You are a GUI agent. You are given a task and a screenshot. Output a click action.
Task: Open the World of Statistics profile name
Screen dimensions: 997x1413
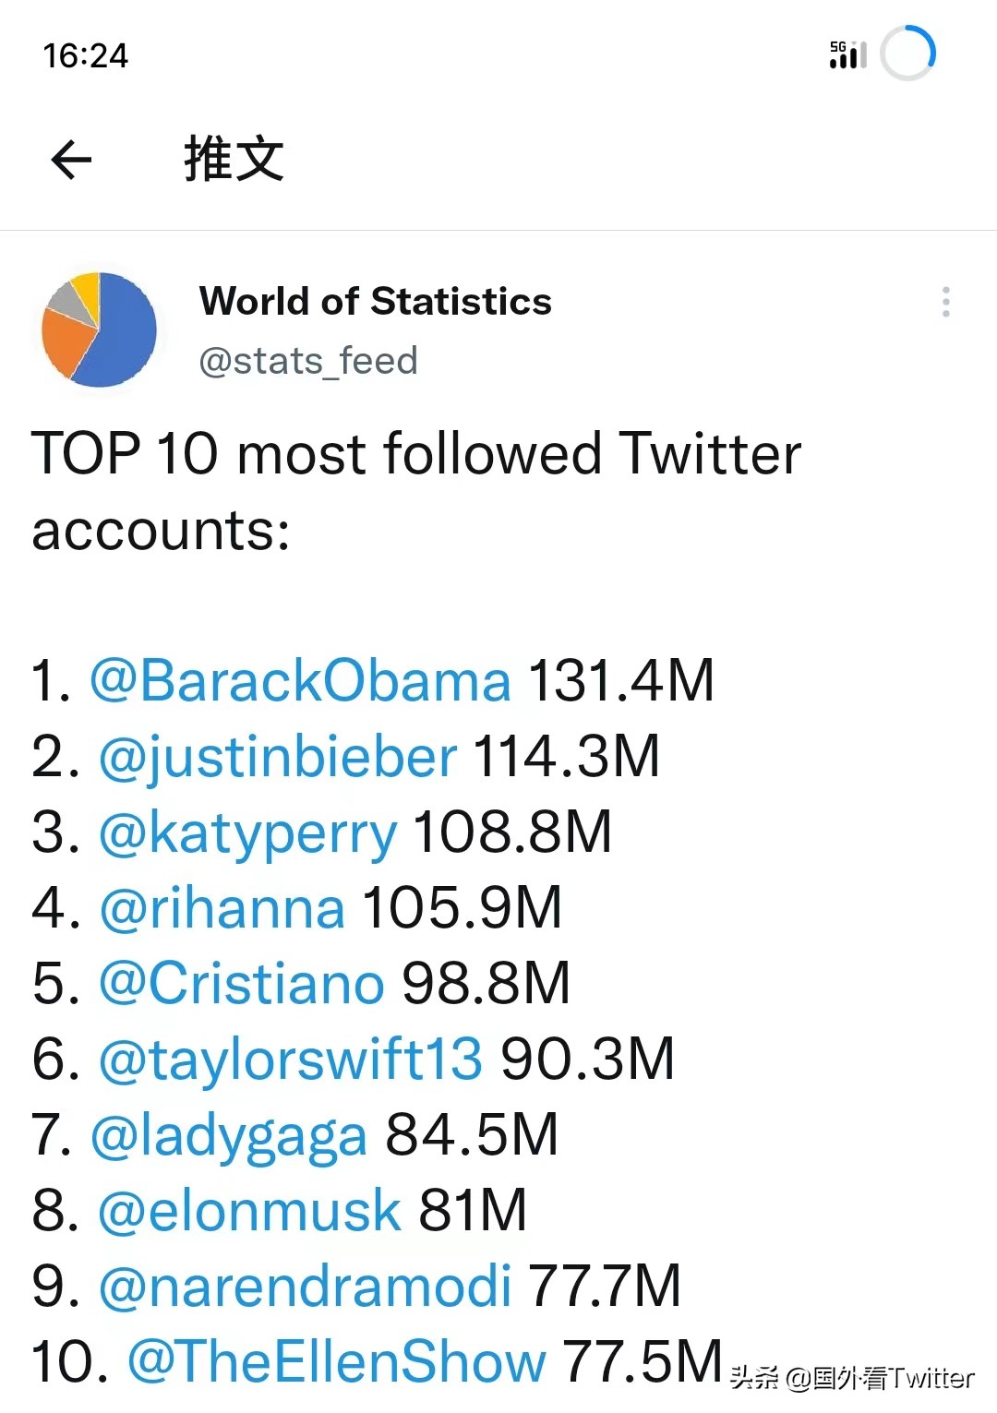(x=376, y=301)
